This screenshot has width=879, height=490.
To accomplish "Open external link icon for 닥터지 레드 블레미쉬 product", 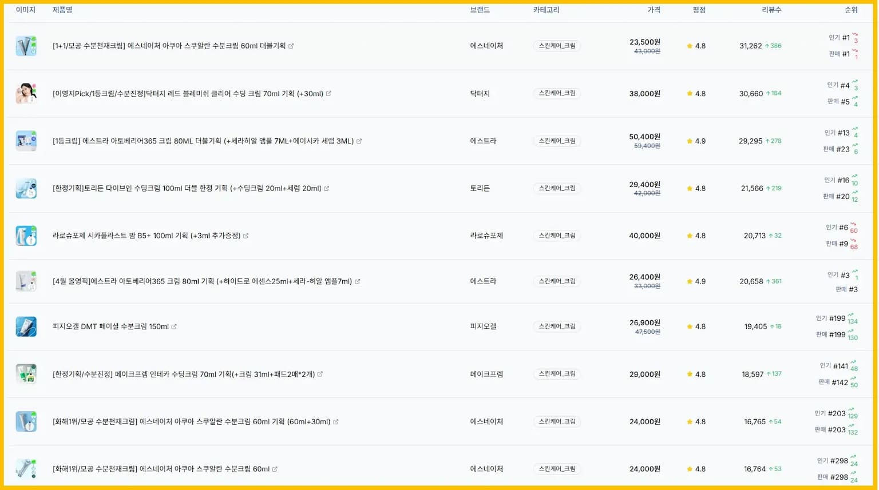I will 328,93.
